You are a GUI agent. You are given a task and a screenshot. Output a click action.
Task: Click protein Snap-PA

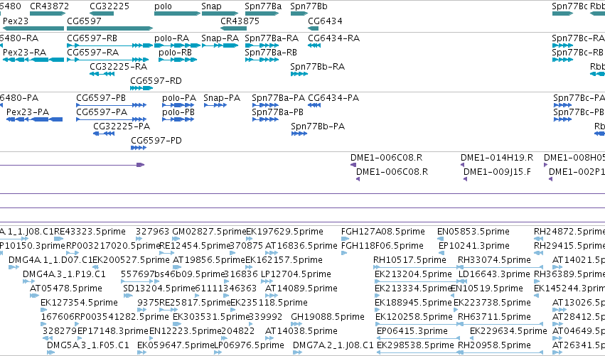[215, 105]
